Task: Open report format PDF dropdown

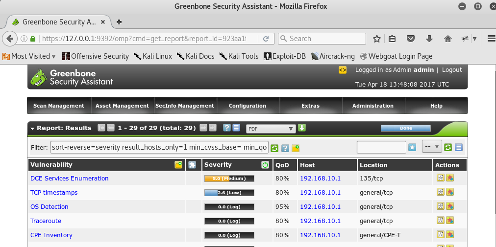Action: pos(271,129)
